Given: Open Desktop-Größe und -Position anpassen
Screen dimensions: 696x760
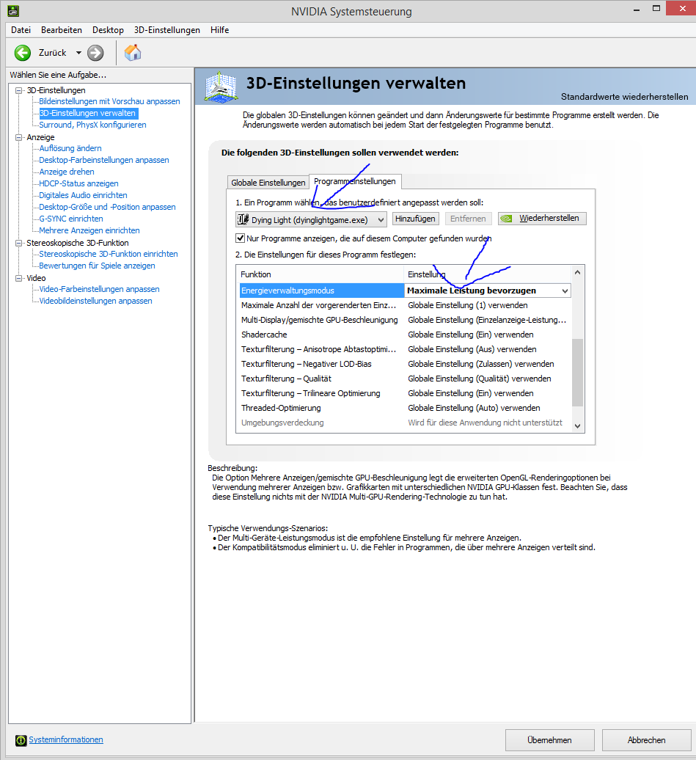Looking at the screenshot, I should click(107, 207).
